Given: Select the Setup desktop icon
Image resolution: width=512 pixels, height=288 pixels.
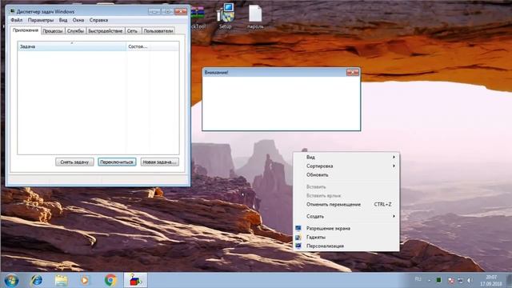Looking at the screenshot, I should pyautogui.click(x=226, y=16).
